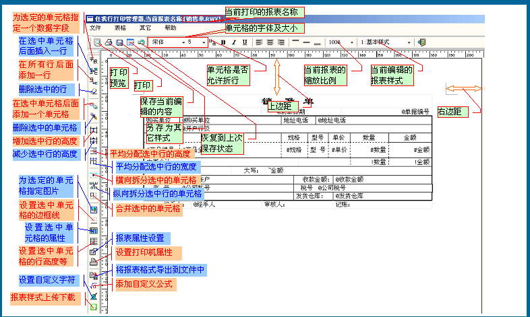The width and height of the screenshot is (530, 317).
Task: Save current edited content with disk icon
Action: point(119,42)
